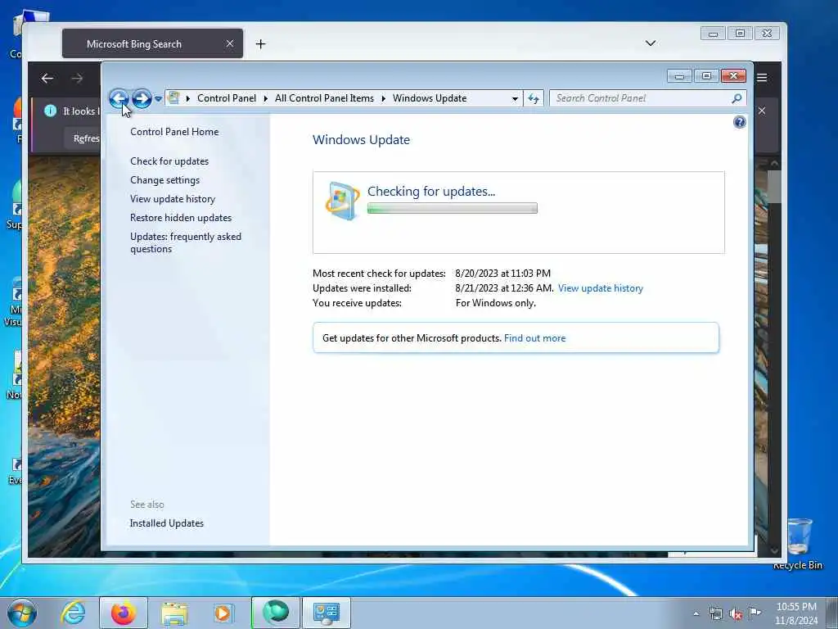Open the Recycle Bin on desktop
The width and height of the screenshot is (838, 629).
798,543
